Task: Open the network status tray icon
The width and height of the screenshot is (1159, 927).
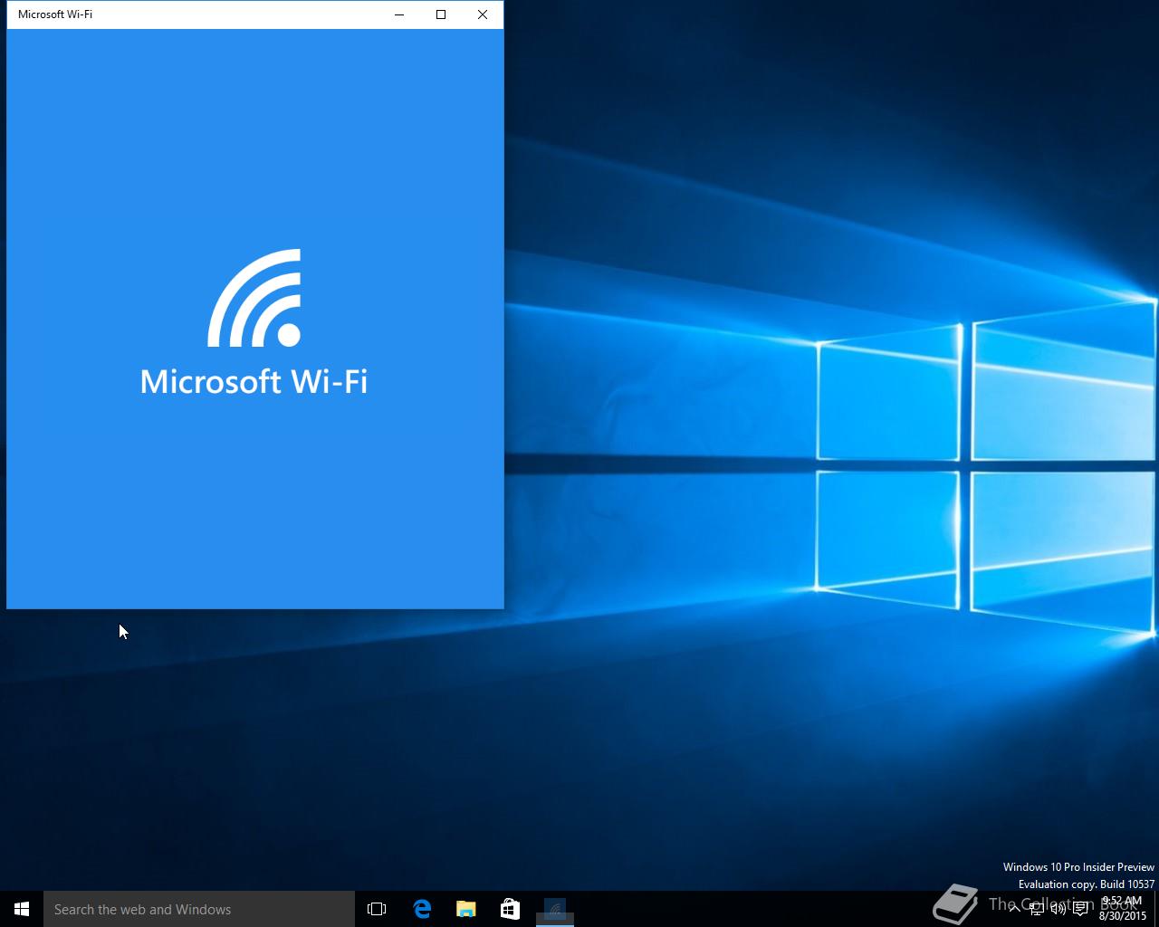Action: (1037, 909)
